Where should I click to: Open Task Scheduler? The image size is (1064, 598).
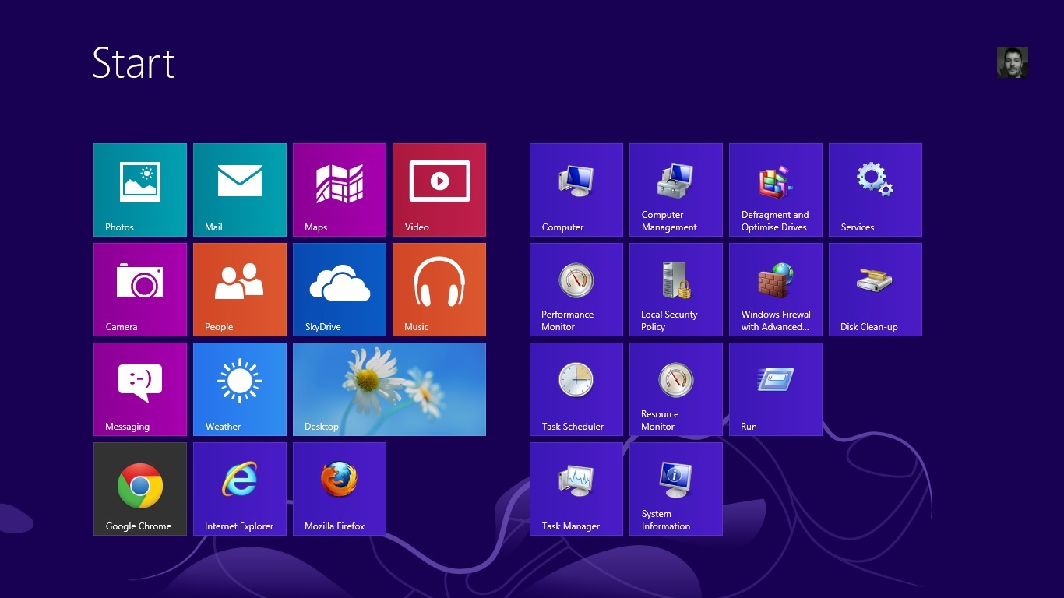[576, 389]
